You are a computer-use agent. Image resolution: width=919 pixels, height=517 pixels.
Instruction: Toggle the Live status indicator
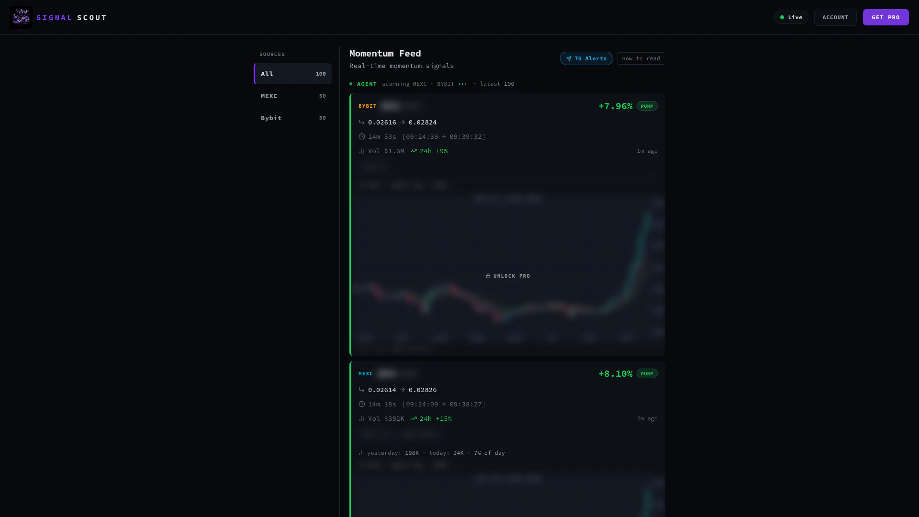(x=791, y=17)
